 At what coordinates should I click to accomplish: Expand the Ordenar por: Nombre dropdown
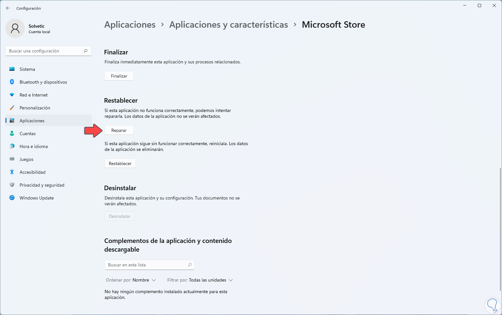[x=131, y=280]
